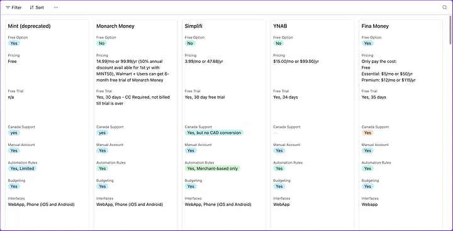Click Simplifi's Manual Account Yes tag
Screen dimensions: 453x231
[191, 150]
